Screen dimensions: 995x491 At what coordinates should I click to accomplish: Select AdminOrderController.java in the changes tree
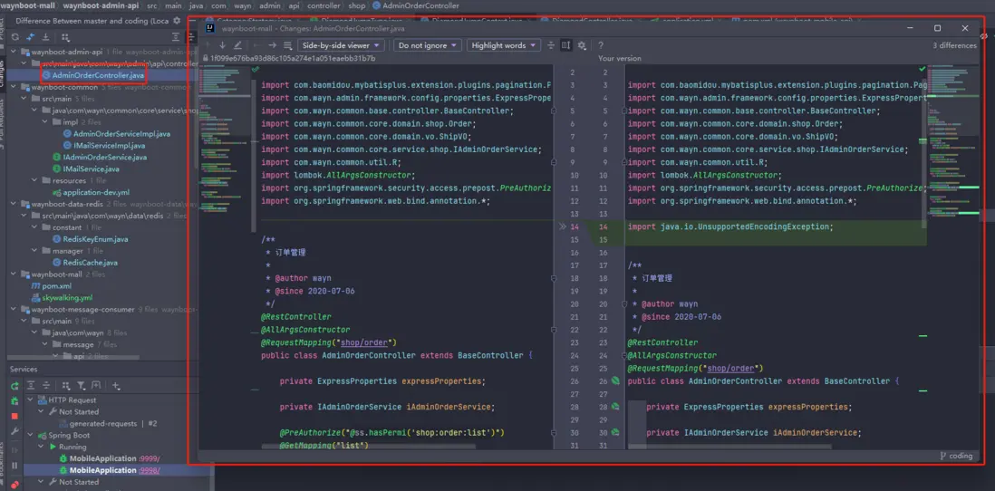[x=97, y=75]
